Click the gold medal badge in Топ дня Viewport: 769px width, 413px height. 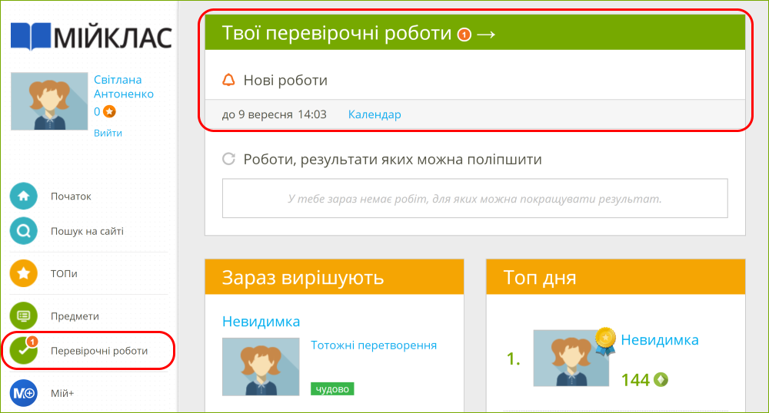tap(606, 338)
